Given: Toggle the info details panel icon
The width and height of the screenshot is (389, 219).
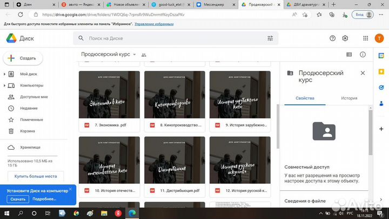Looking at the screenshot, I should click(x=363, y=55).
